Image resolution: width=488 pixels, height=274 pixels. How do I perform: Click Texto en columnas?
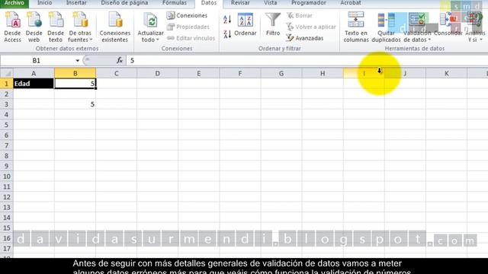[356, 27]
